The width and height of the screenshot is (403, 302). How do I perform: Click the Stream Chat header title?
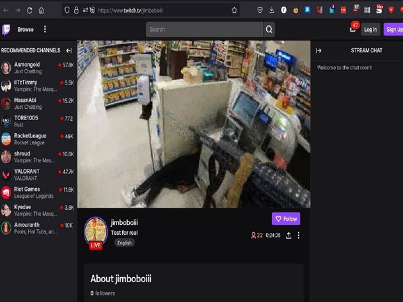367,51
